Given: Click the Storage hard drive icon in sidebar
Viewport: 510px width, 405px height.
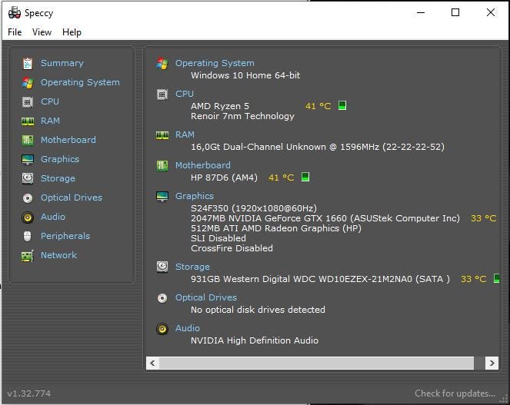Looking at the screenshot, I should click(x=28, y=178).
